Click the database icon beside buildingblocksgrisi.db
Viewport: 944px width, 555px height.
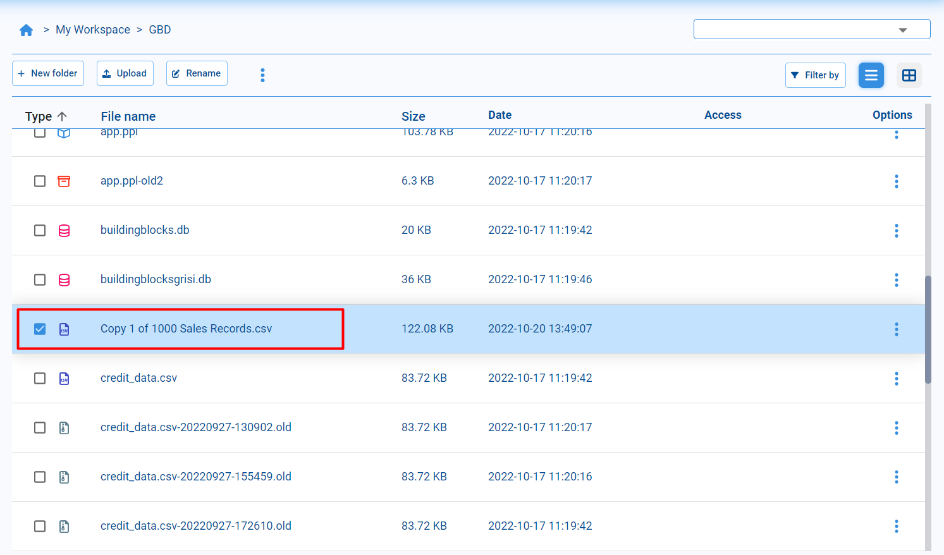(64, 279)
